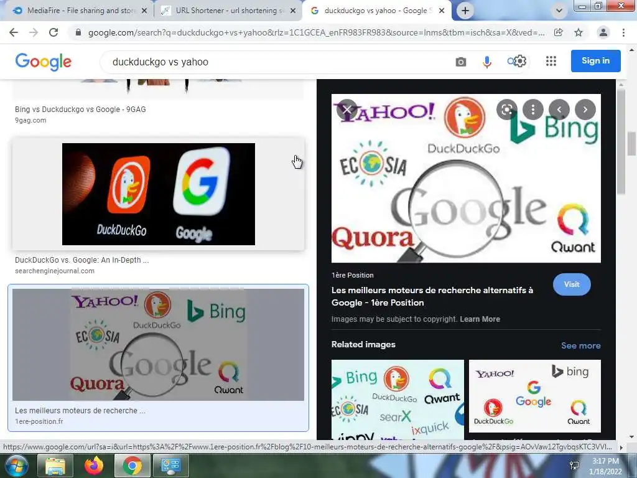Viewport: 637px width, 478px height.
Task: Go back with browser back arrow
Action: [14, 32]
